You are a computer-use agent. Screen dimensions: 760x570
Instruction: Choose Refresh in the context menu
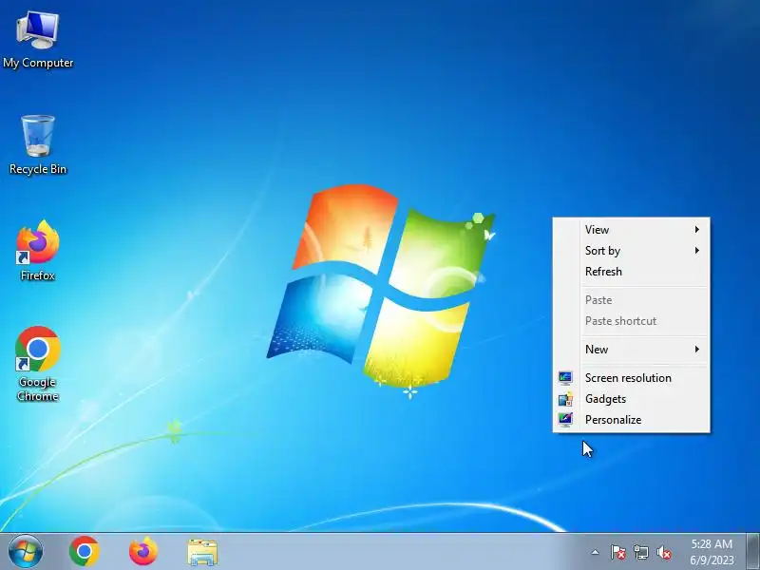click(631, 271)
